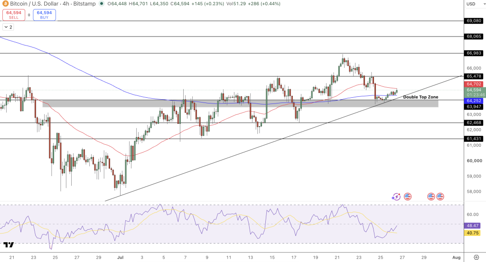Click the spread value 0 between SELL and BUY
The image size is (486, 262).
[29, 15]
